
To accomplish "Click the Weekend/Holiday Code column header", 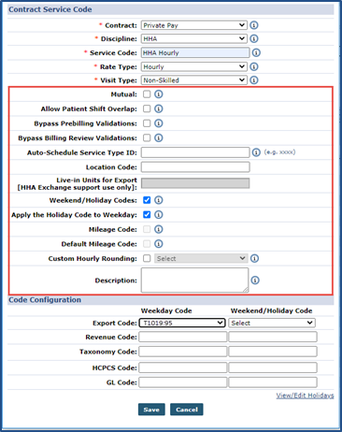I will click(x=271, y=310).
